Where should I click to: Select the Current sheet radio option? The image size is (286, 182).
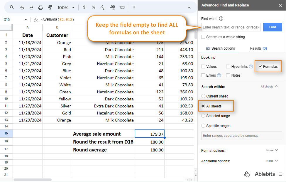203,96
